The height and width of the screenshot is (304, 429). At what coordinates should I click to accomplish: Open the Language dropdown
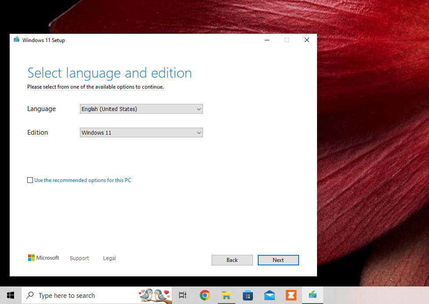[x=141, y=109]
